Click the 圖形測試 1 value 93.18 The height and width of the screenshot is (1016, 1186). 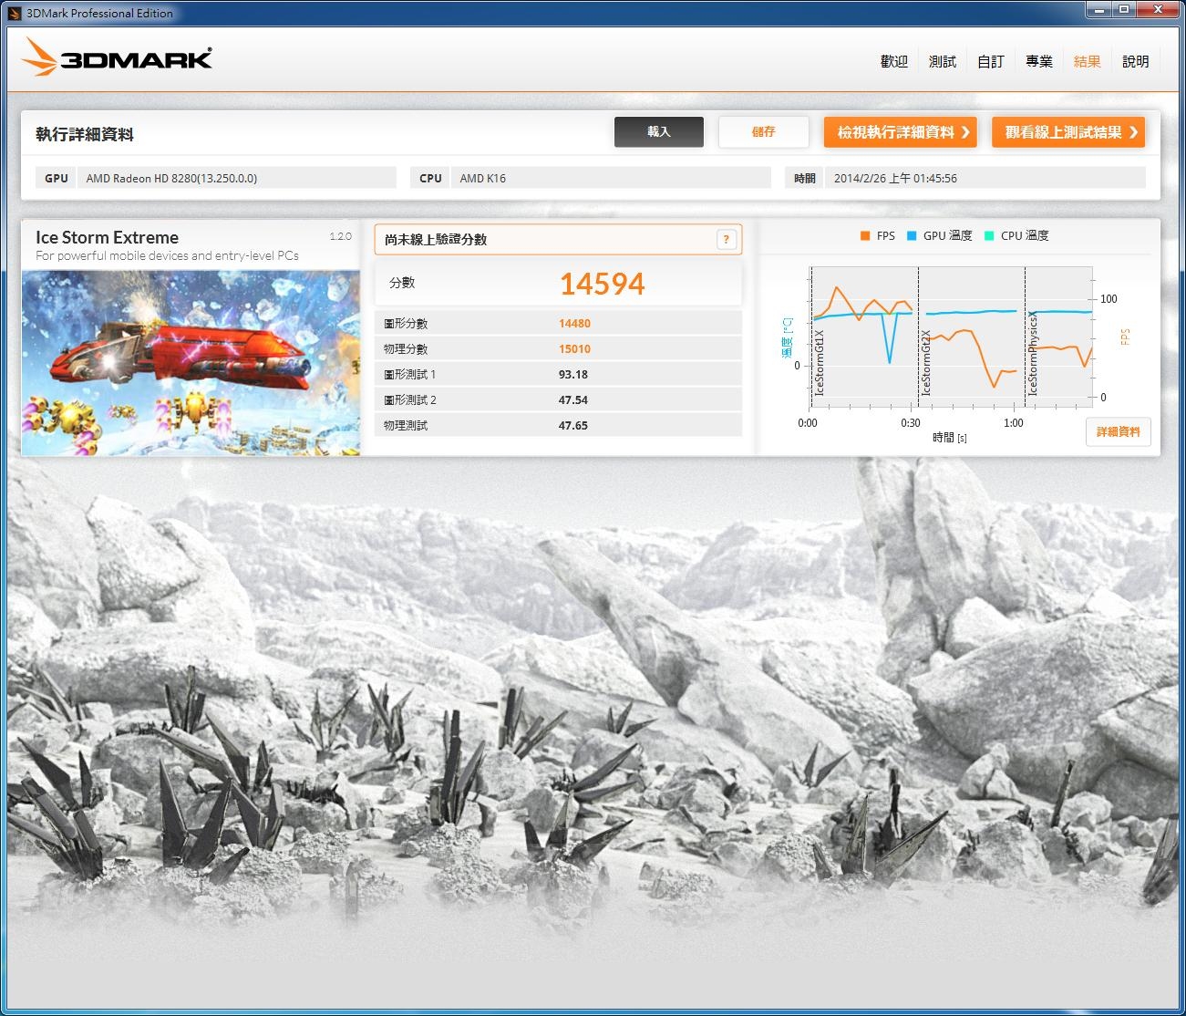(x=572, y=374)
